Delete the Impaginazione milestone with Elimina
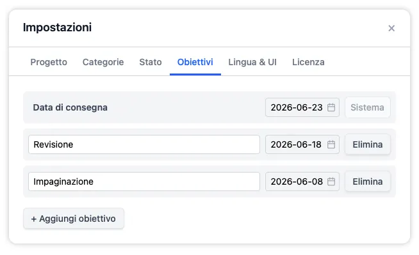419x255 pixels. [368, 182]
